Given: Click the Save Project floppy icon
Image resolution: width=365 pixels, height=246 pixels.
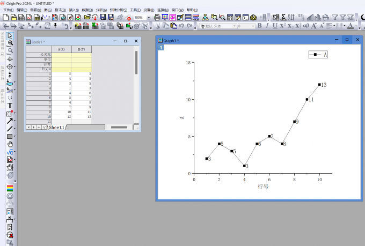Looking at the screenshot, I should [103, 17].
